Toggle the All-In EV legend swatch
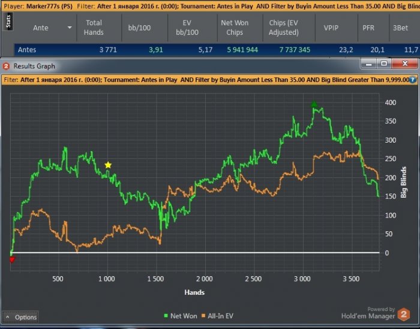 point(203,316)
